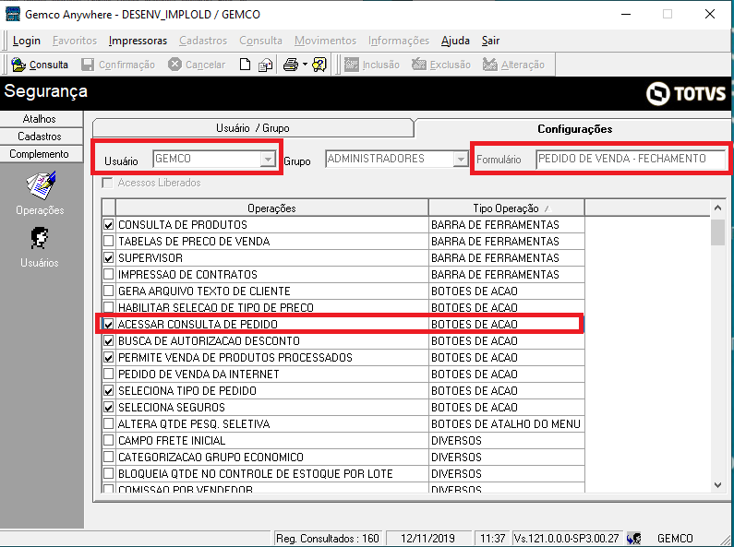Click the operations list scrollbar thumb
The width and height of the screenshot is (734, 547).
(x=717, y=232)
